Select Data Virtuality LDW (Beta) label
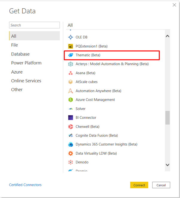Viewport: 180px width, 198px height. [96, 153]
